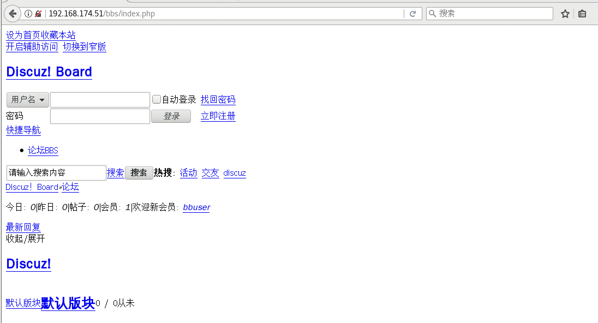Click the 热搜 label text

(x=163, y=173)
